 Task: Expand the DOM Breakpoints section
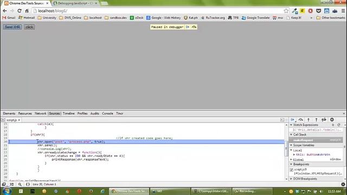291,179
